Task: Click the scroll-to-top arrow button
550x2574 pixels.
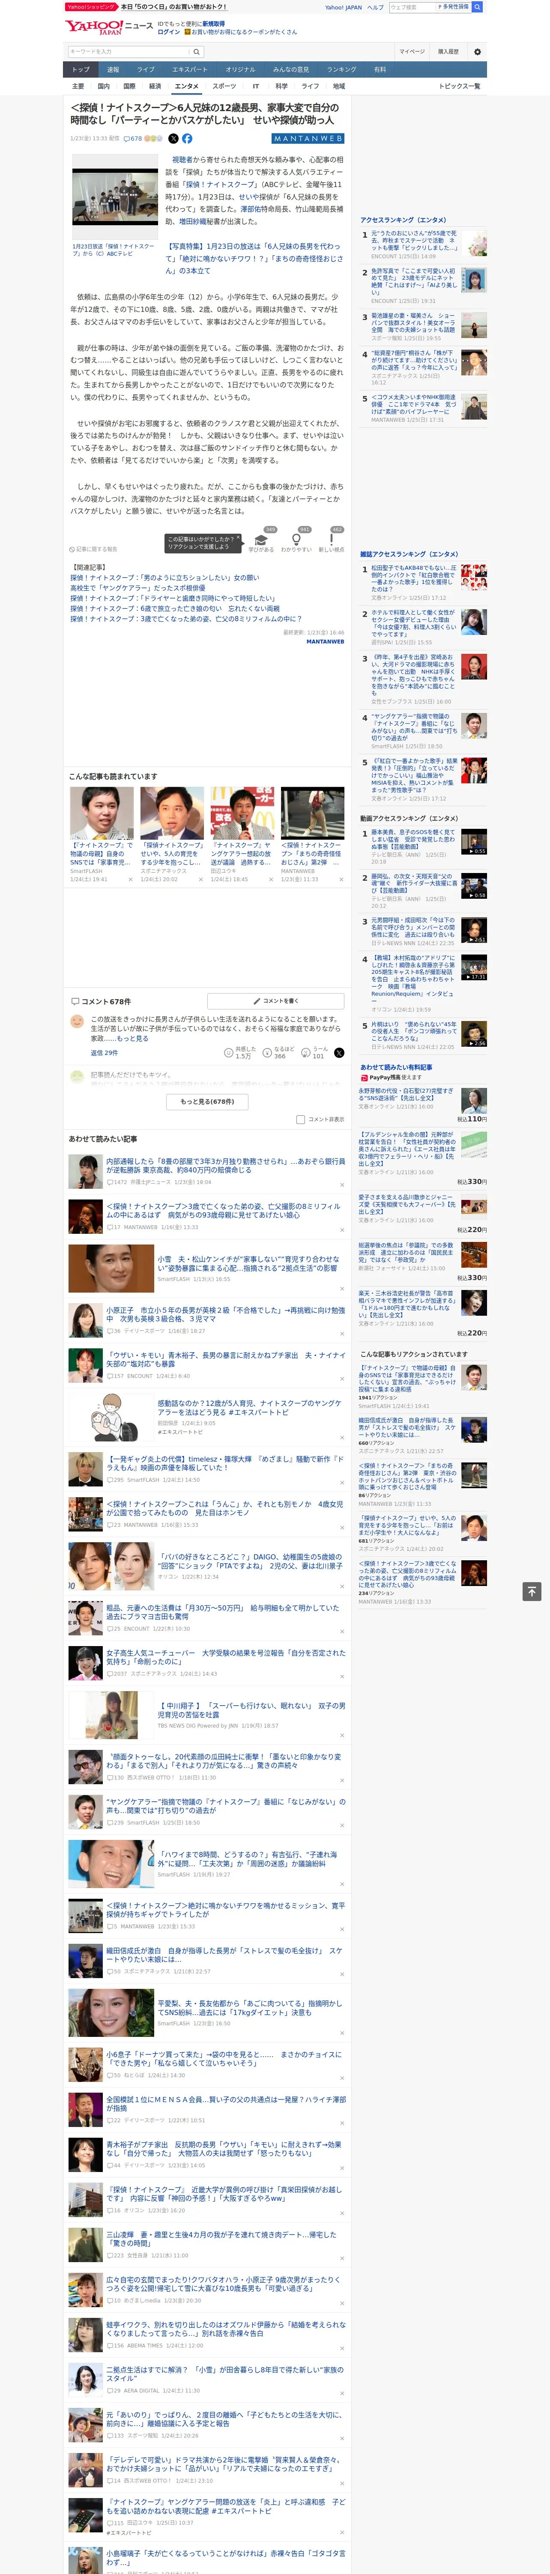Action: 532,1592
